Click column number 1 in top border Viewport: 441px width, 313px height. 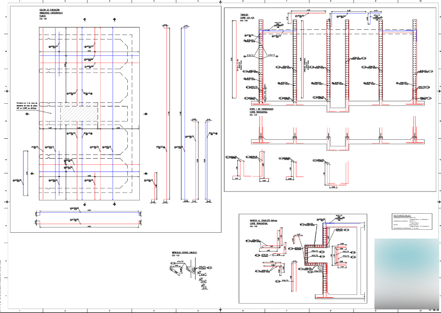tap(21, 1)
